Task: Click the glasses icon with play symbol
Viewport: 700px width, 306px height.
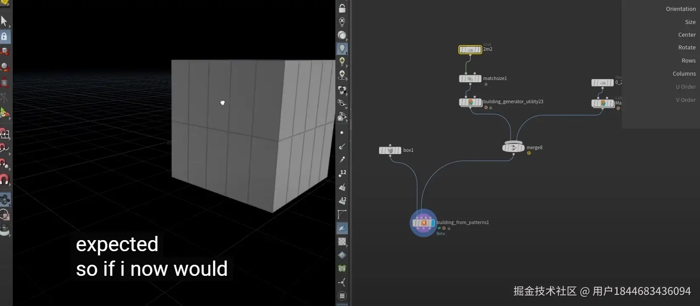Action: (x=342, y=117)
